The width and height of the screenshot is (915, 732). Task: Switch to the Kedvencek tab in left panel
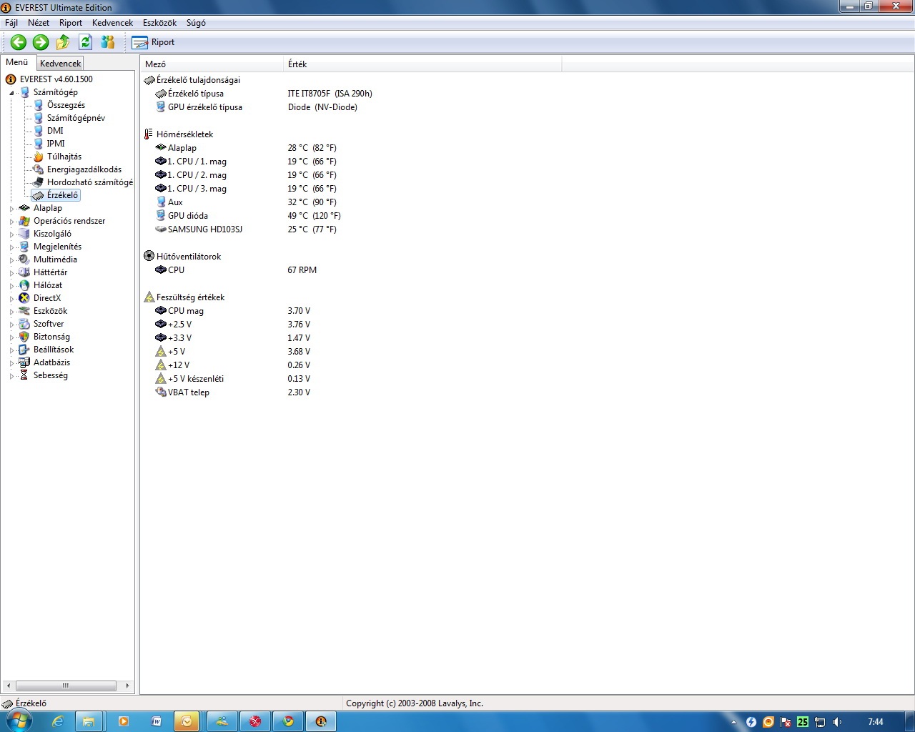60,64
